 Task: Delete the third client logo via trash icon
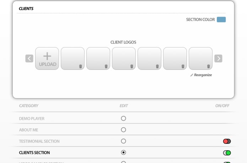tap(131, 66)
